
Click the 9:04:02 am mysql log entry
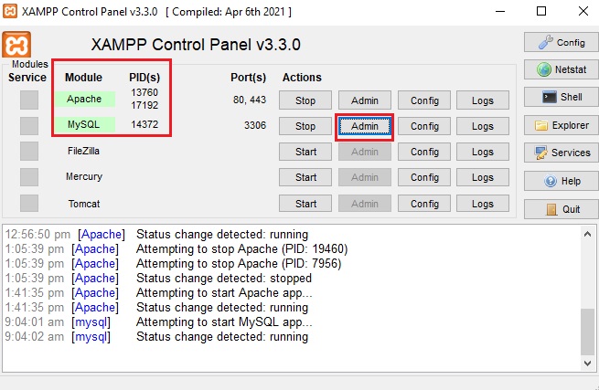[x=156, y=337]
